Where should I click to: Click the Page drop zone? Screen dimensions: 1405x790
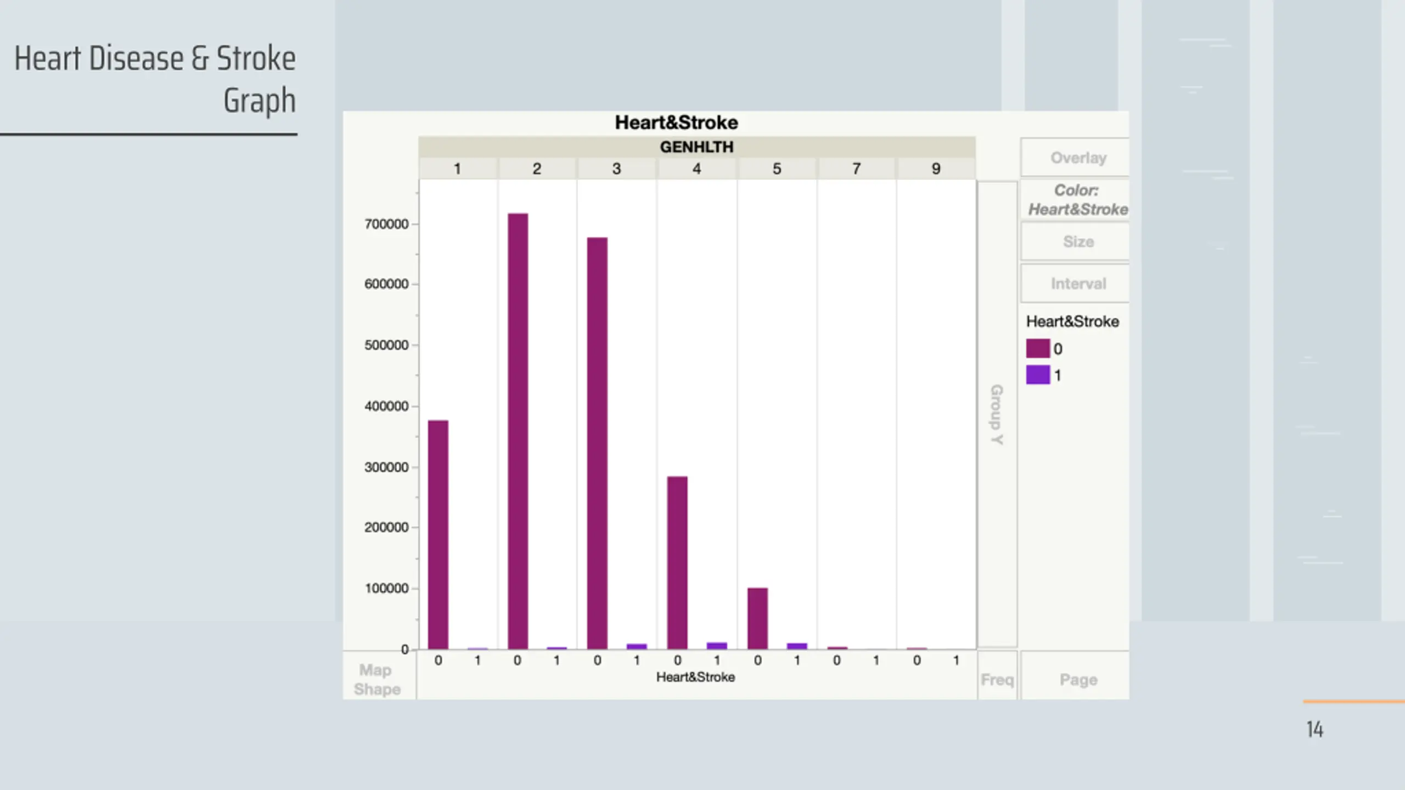[x=1077, y=680]
